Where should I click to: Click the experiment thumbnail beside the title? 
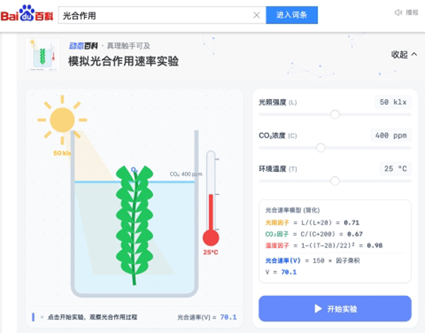click(42, 55)
